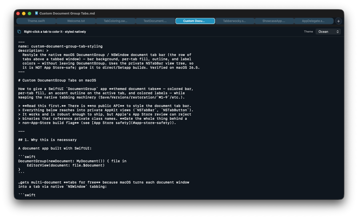Screen dimensions: 358x218
Task: Click the stacked-tabs icon beside the hint text
Action: tap(19, 31)
